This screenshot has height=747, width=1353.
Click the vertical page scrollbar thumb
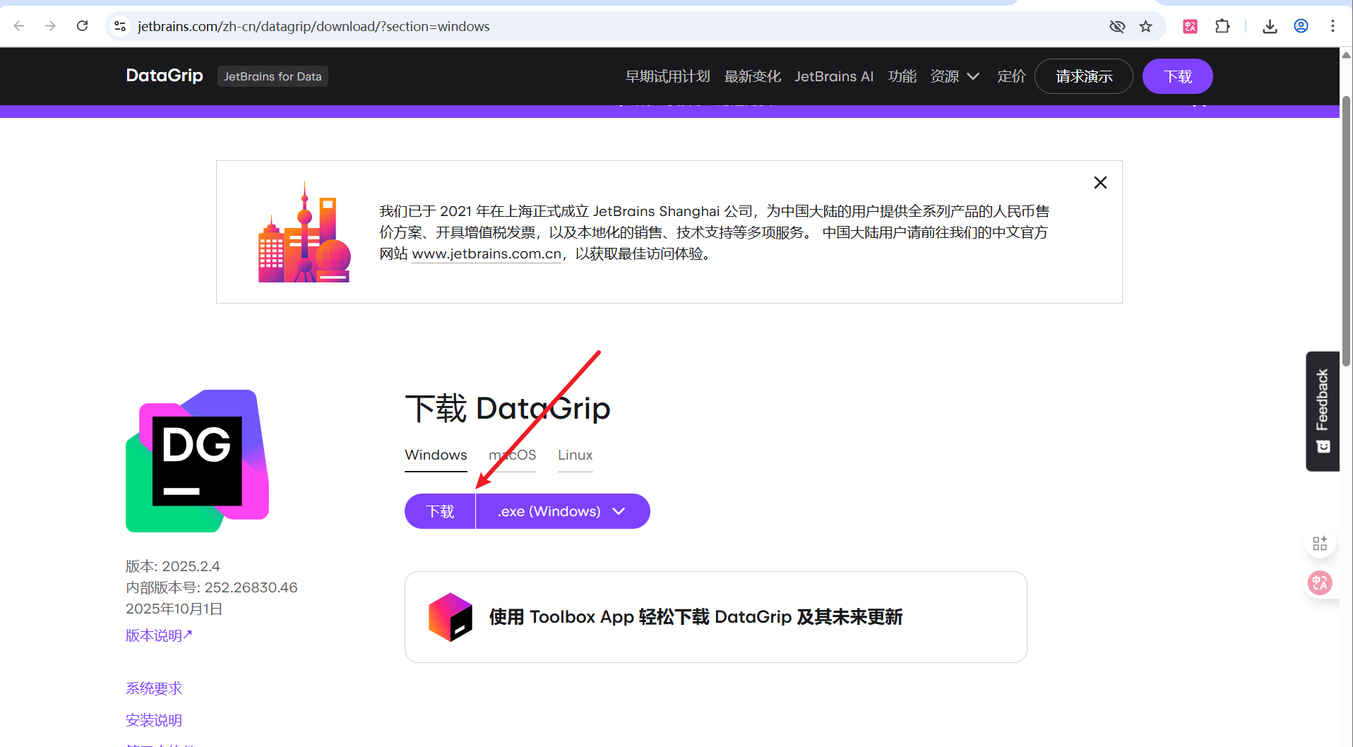point(1346,233)
